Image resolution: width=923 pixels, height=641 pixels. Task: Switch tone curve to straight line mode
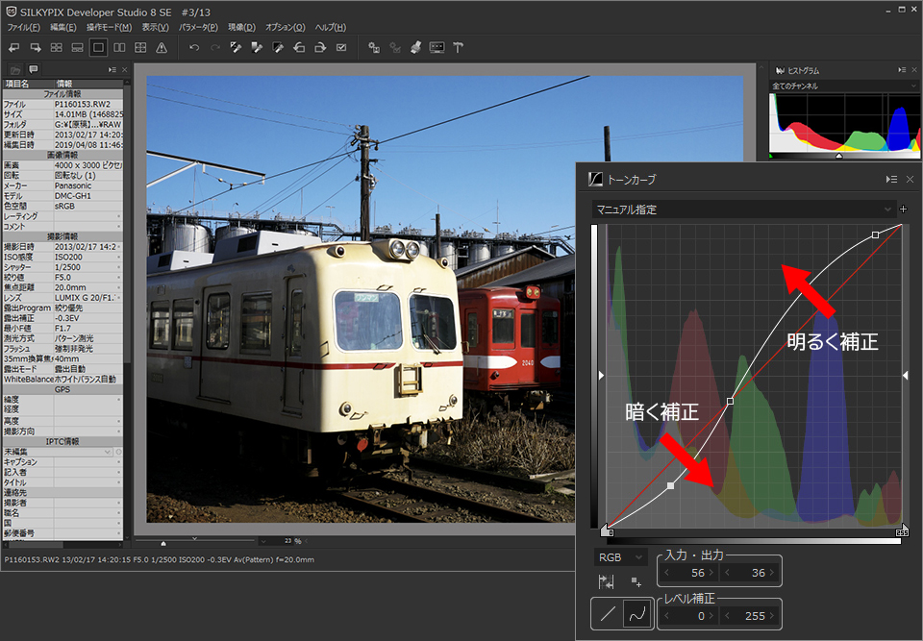click(608, 614)
